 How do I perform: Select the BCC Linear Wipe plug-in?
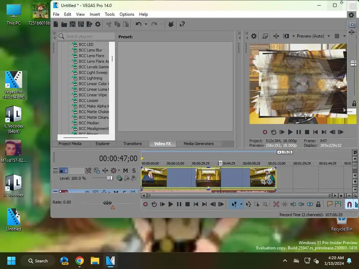click(x=93, y=95)
